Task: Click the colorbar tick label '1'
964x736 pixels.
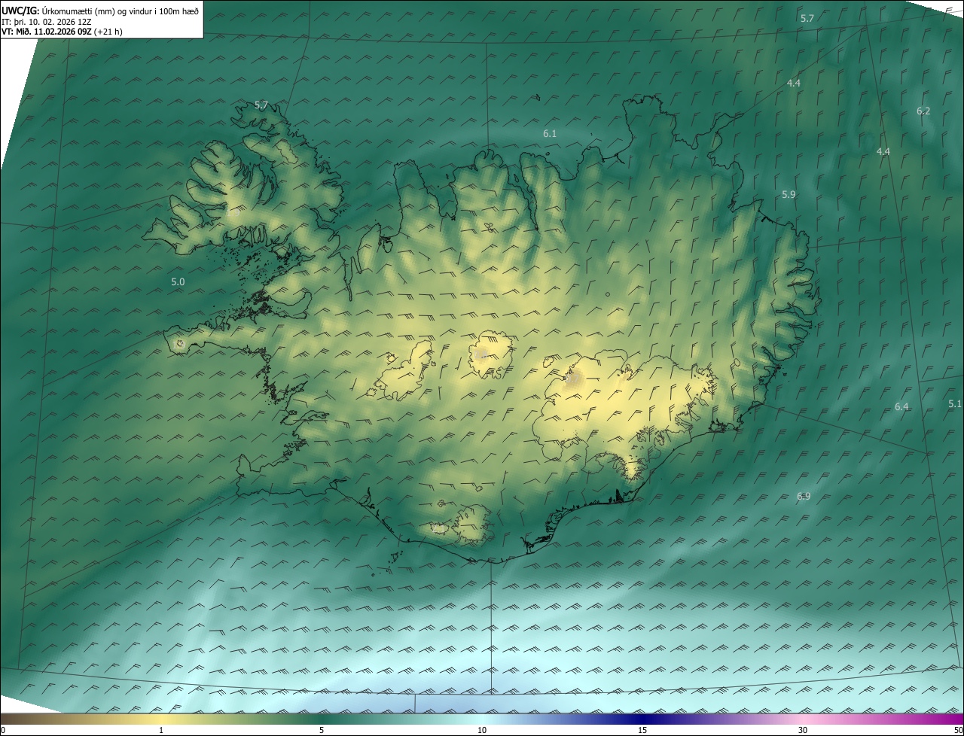Action: click(x=161, y=730)
